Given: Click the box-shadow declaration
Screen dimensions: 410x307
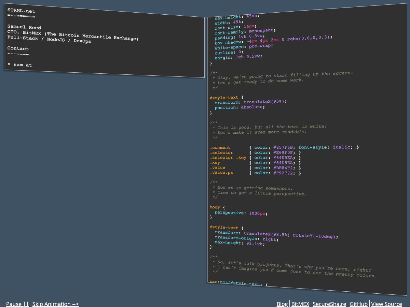Looking at the screenshot, I should click(x=273, y=40).
